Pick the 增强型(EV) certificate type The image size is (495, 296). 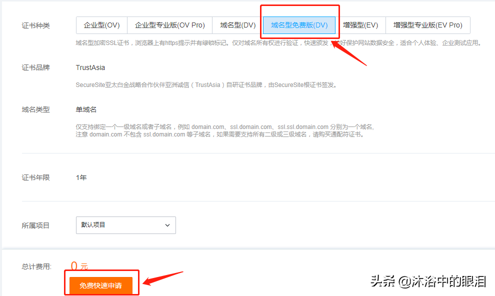(x=360, y=25)
